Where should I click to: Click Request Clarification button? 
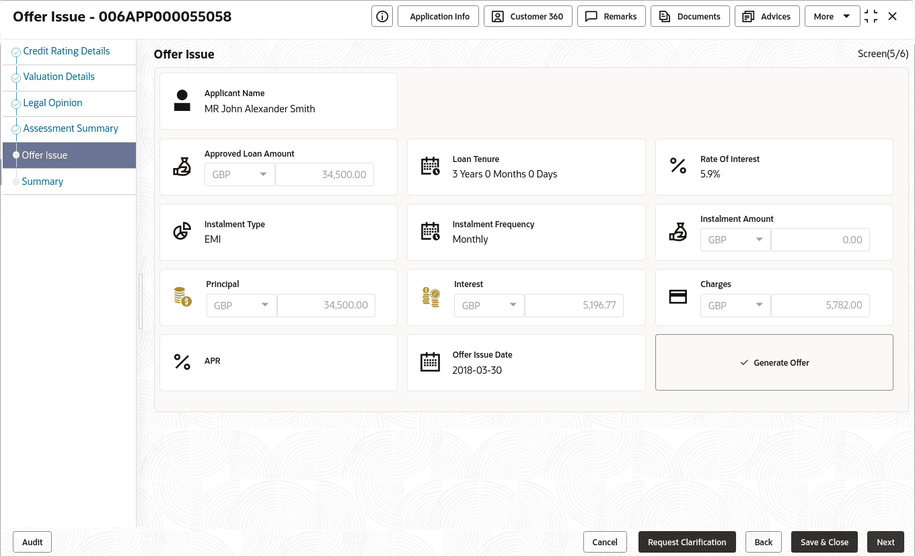[687, 542]
